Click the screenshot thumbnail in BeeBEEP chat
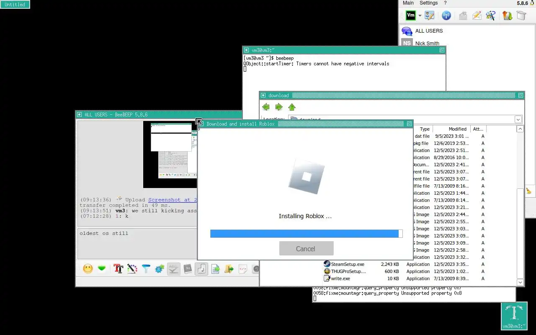The image size is (536, 335). [170, 155]
